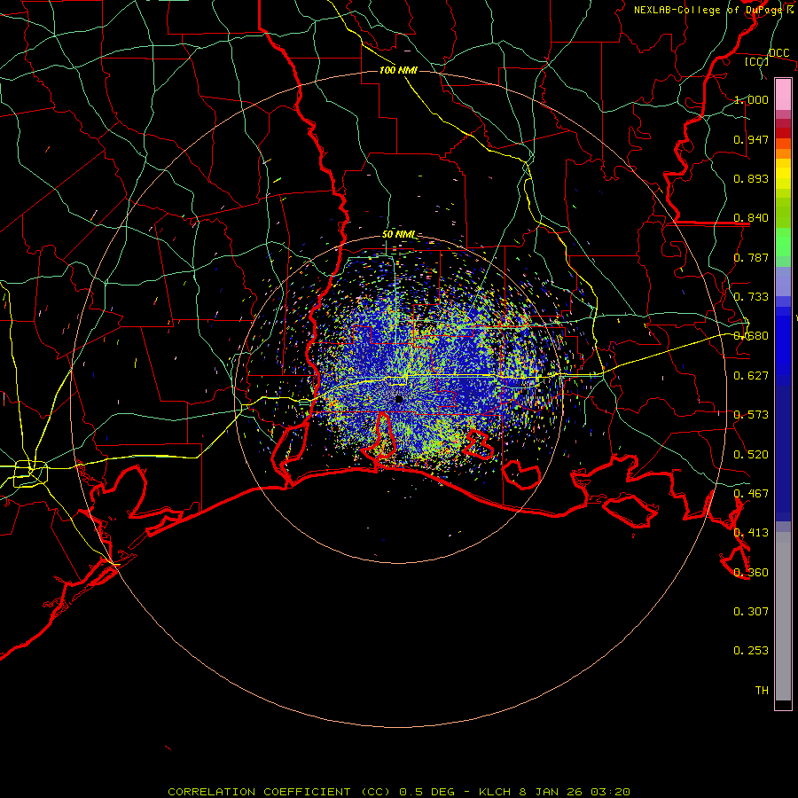Click the [CC] units label
The image size is (798, 798).
(x=756, y=61)
